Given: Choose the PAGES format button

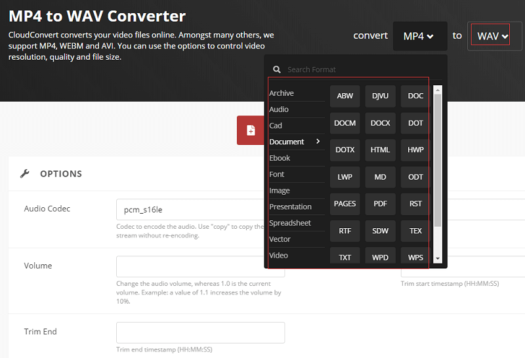Looking at the screenshot, I should tap(345, 204).
